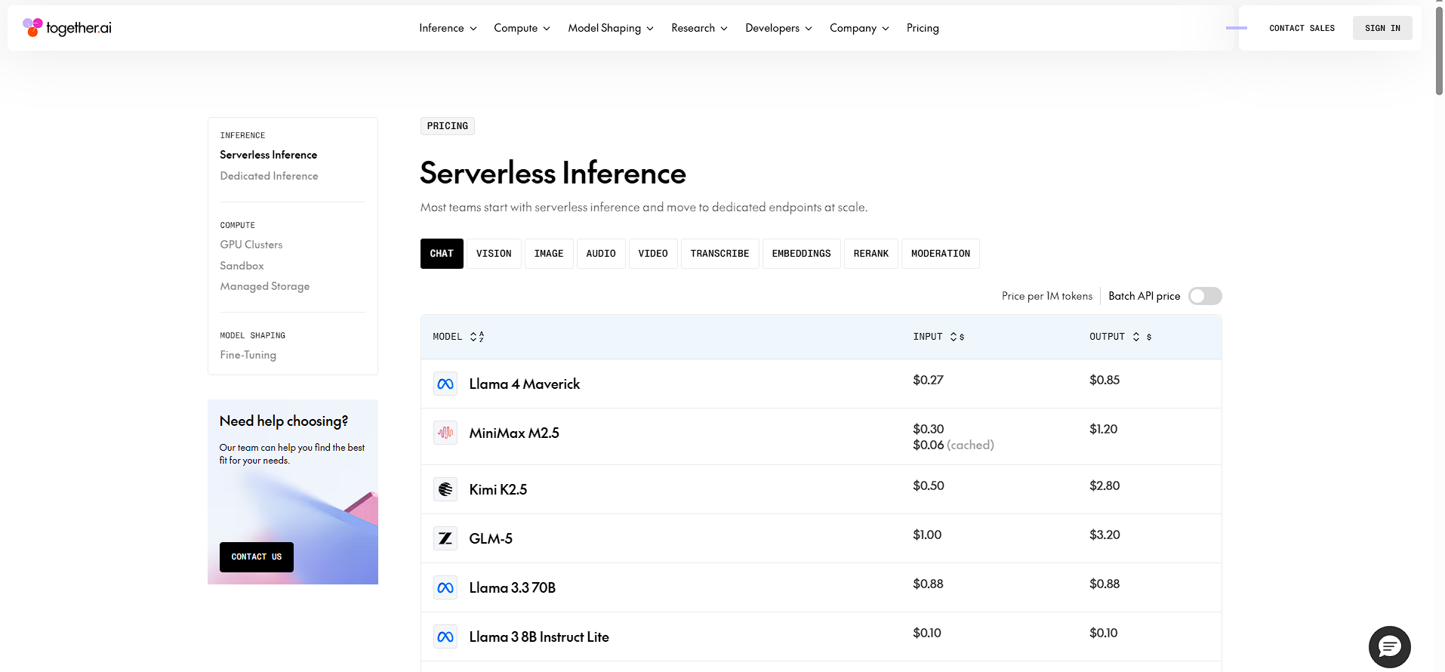Click the Meta icon beside Llama 3 8B Instruct Lite

click(445, 637)
